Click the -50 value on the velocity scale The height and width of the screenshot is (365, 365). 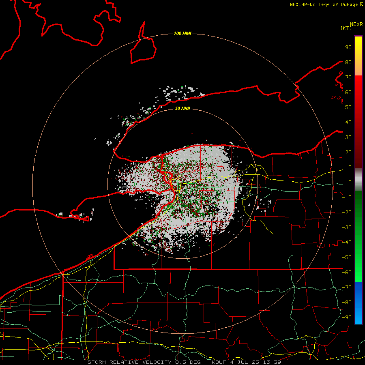pyautogui.click(x=347, y=258)
